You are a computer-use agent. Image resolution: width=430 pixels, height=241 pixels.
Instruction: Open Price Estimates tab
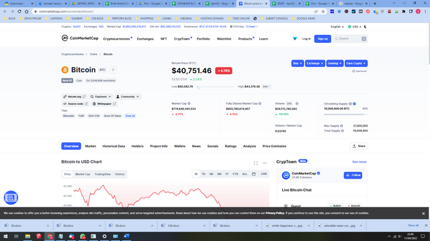pyautogui.click(x=274, y=146)
